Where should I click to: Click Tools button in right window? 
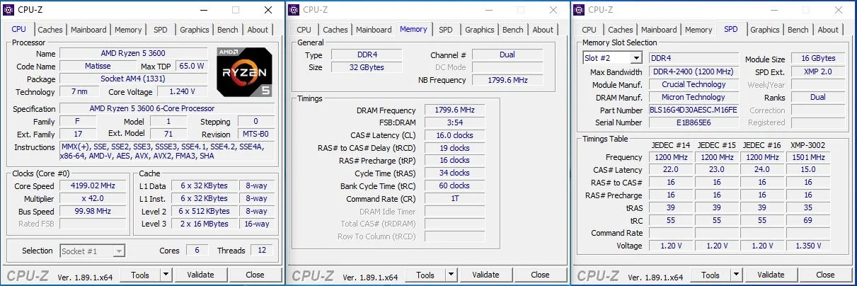tap(711, 275)
